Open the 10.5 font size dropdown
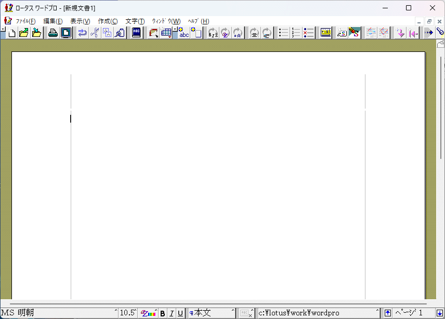 click(128, 313)
